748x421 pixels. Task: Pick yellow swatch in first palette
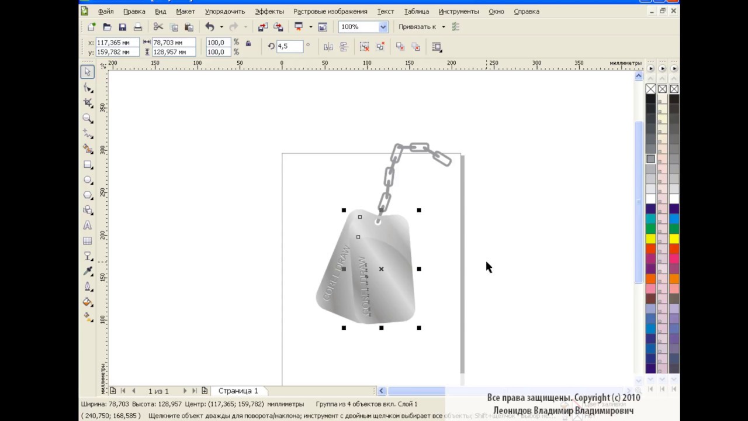[x=650, y=239]
